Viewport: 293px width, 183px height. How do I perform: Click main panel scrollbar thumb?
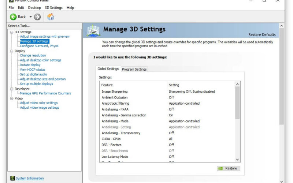pyautogui.click(x=282, y=76)
